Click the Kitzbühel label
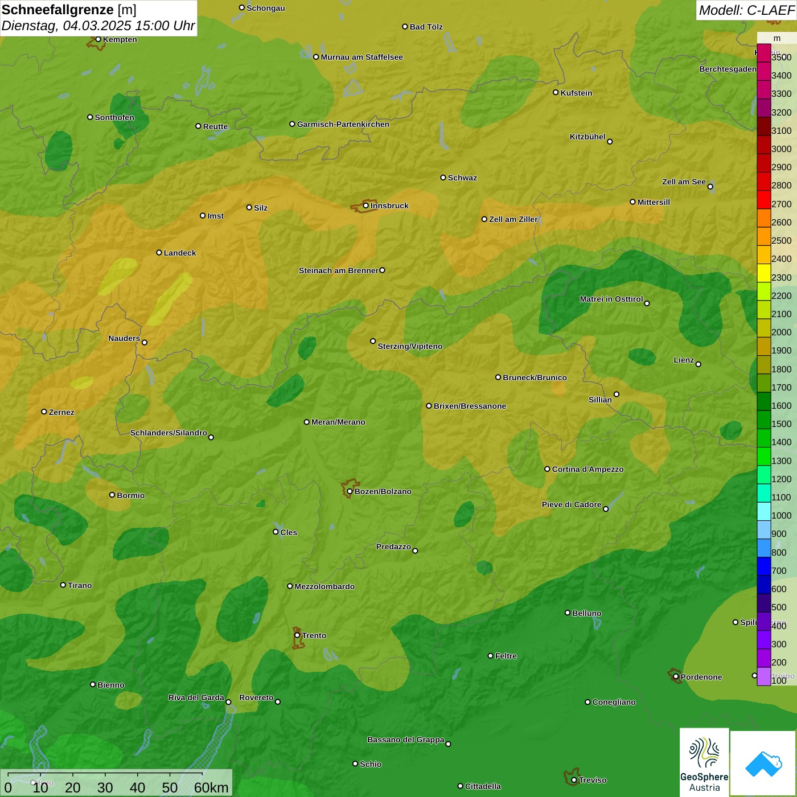797x797 pixels. (x=588, y=137)
